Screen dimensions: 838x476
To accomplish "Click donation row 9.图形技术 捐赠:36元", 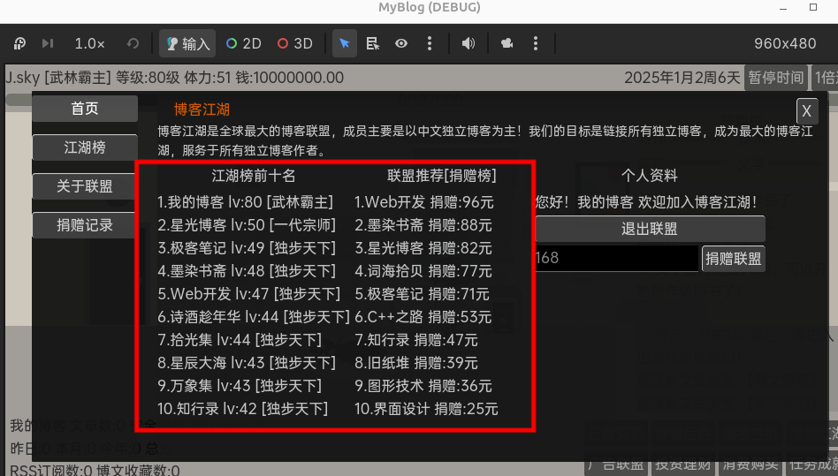I will click(x=423, y=386).
